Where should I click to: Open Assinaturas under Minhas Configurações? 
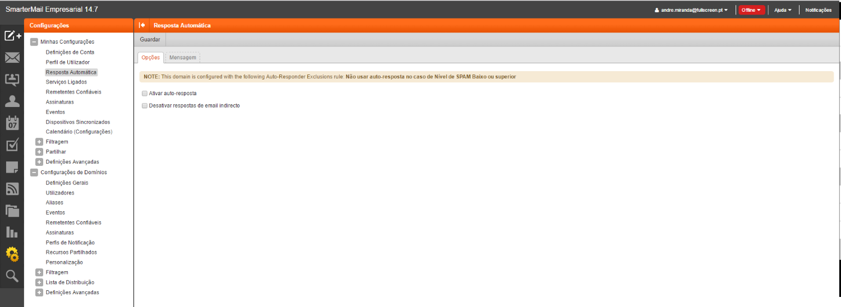(59, 102)
